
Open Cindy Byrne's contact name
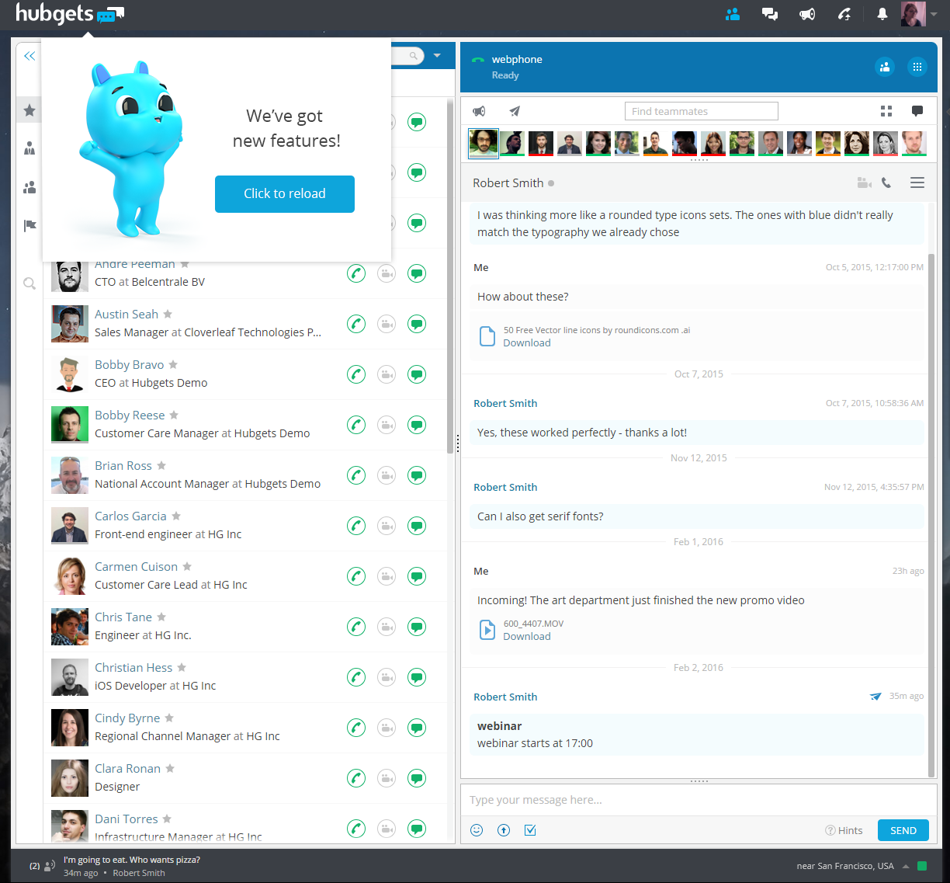(127, 718)
